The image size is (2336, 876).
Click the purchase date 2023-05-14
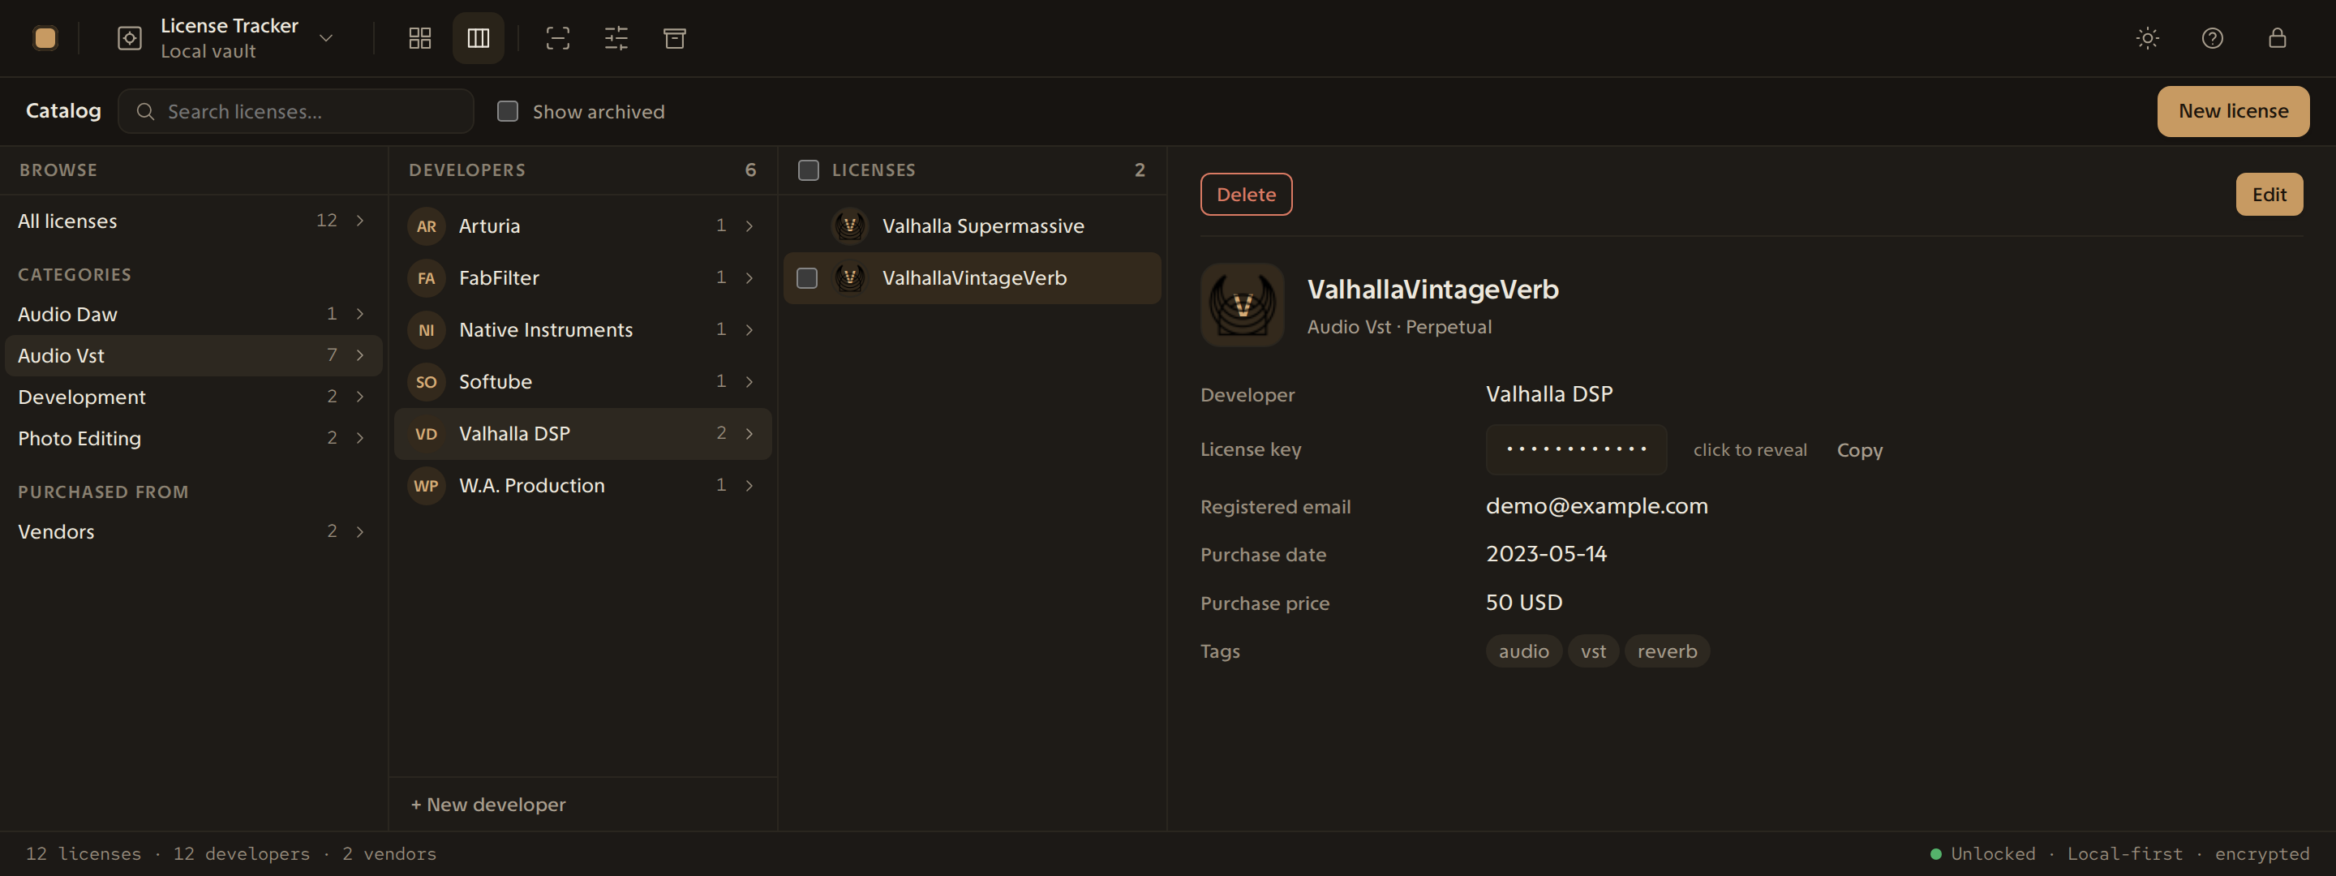pyautogui.click(x=1546, y=553)
